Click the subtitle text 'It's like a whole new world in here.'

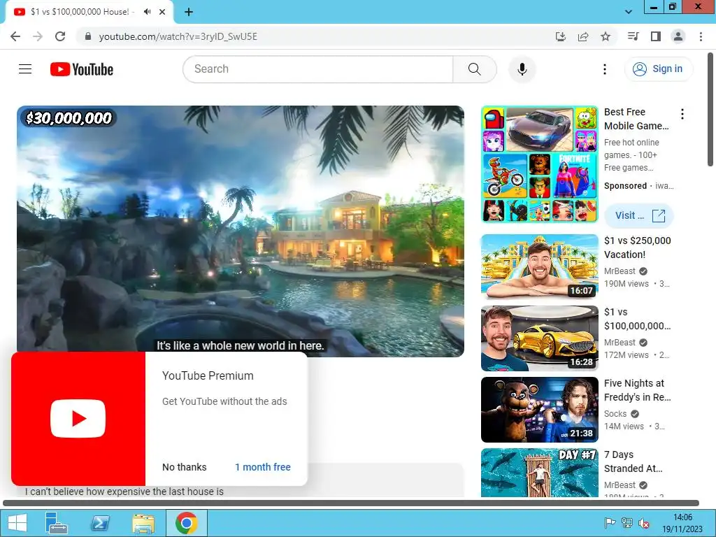241,345
